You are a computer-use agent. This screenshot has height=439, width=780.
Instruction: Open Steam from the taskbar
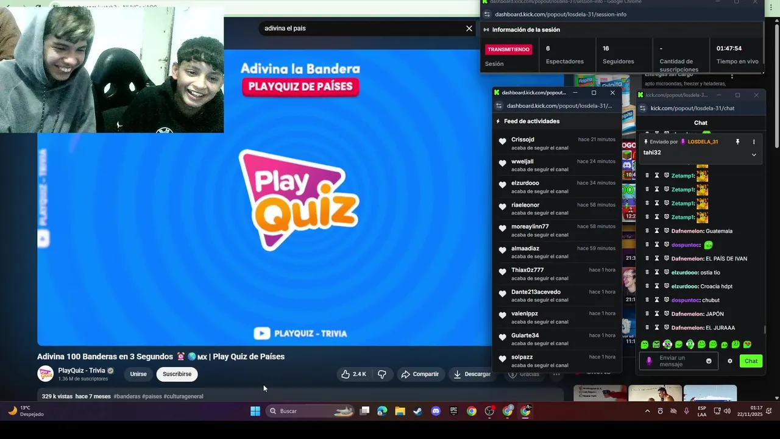(417, 411)
